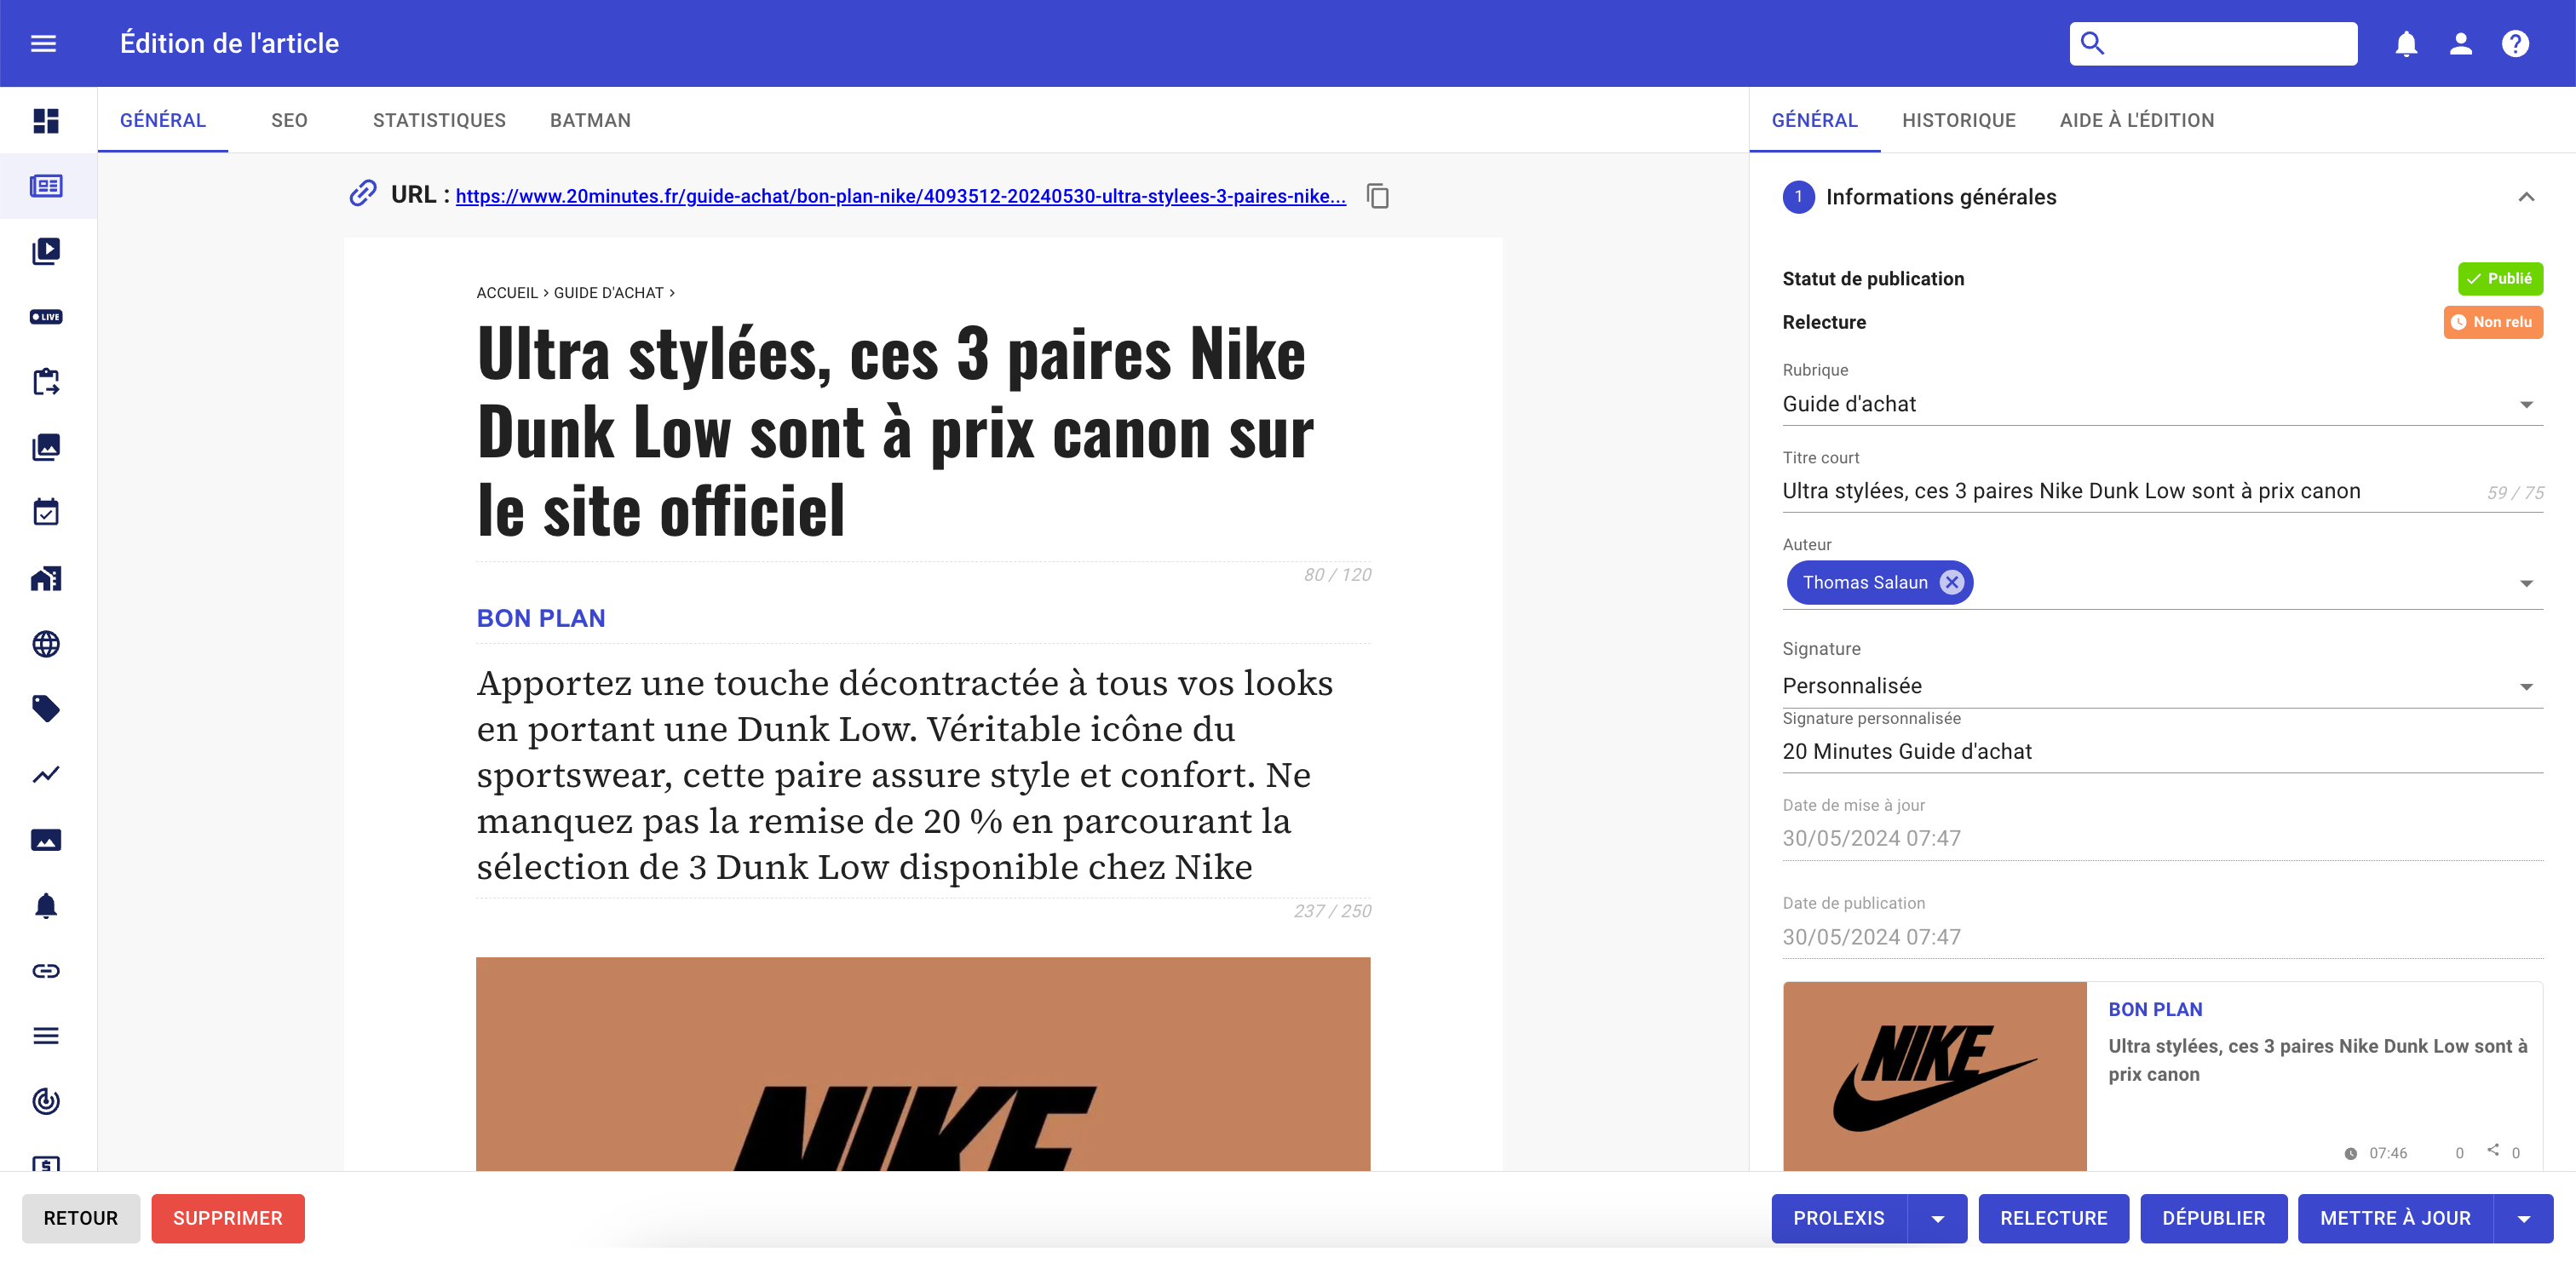Screen dimensions: 2576x1269
Task: Remove author Thomas Salaun chip
Action: [x=1951, y=582]
